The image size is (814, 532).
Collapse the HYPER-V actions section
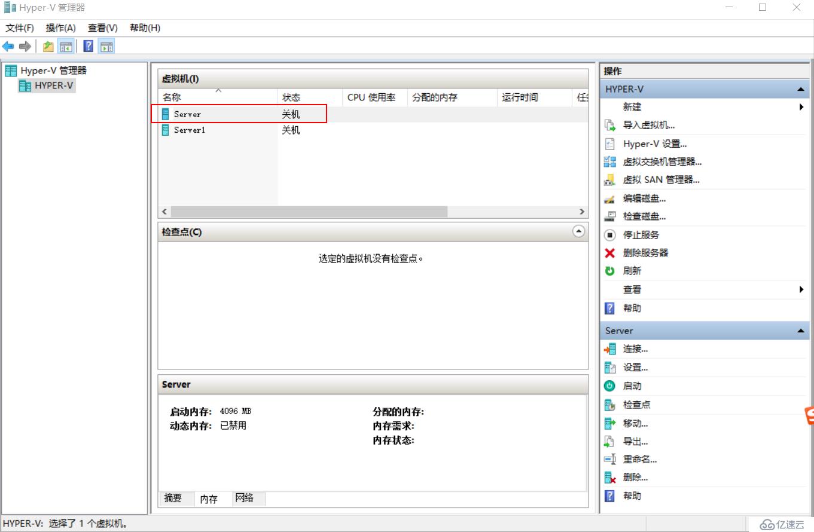(800, 89)
